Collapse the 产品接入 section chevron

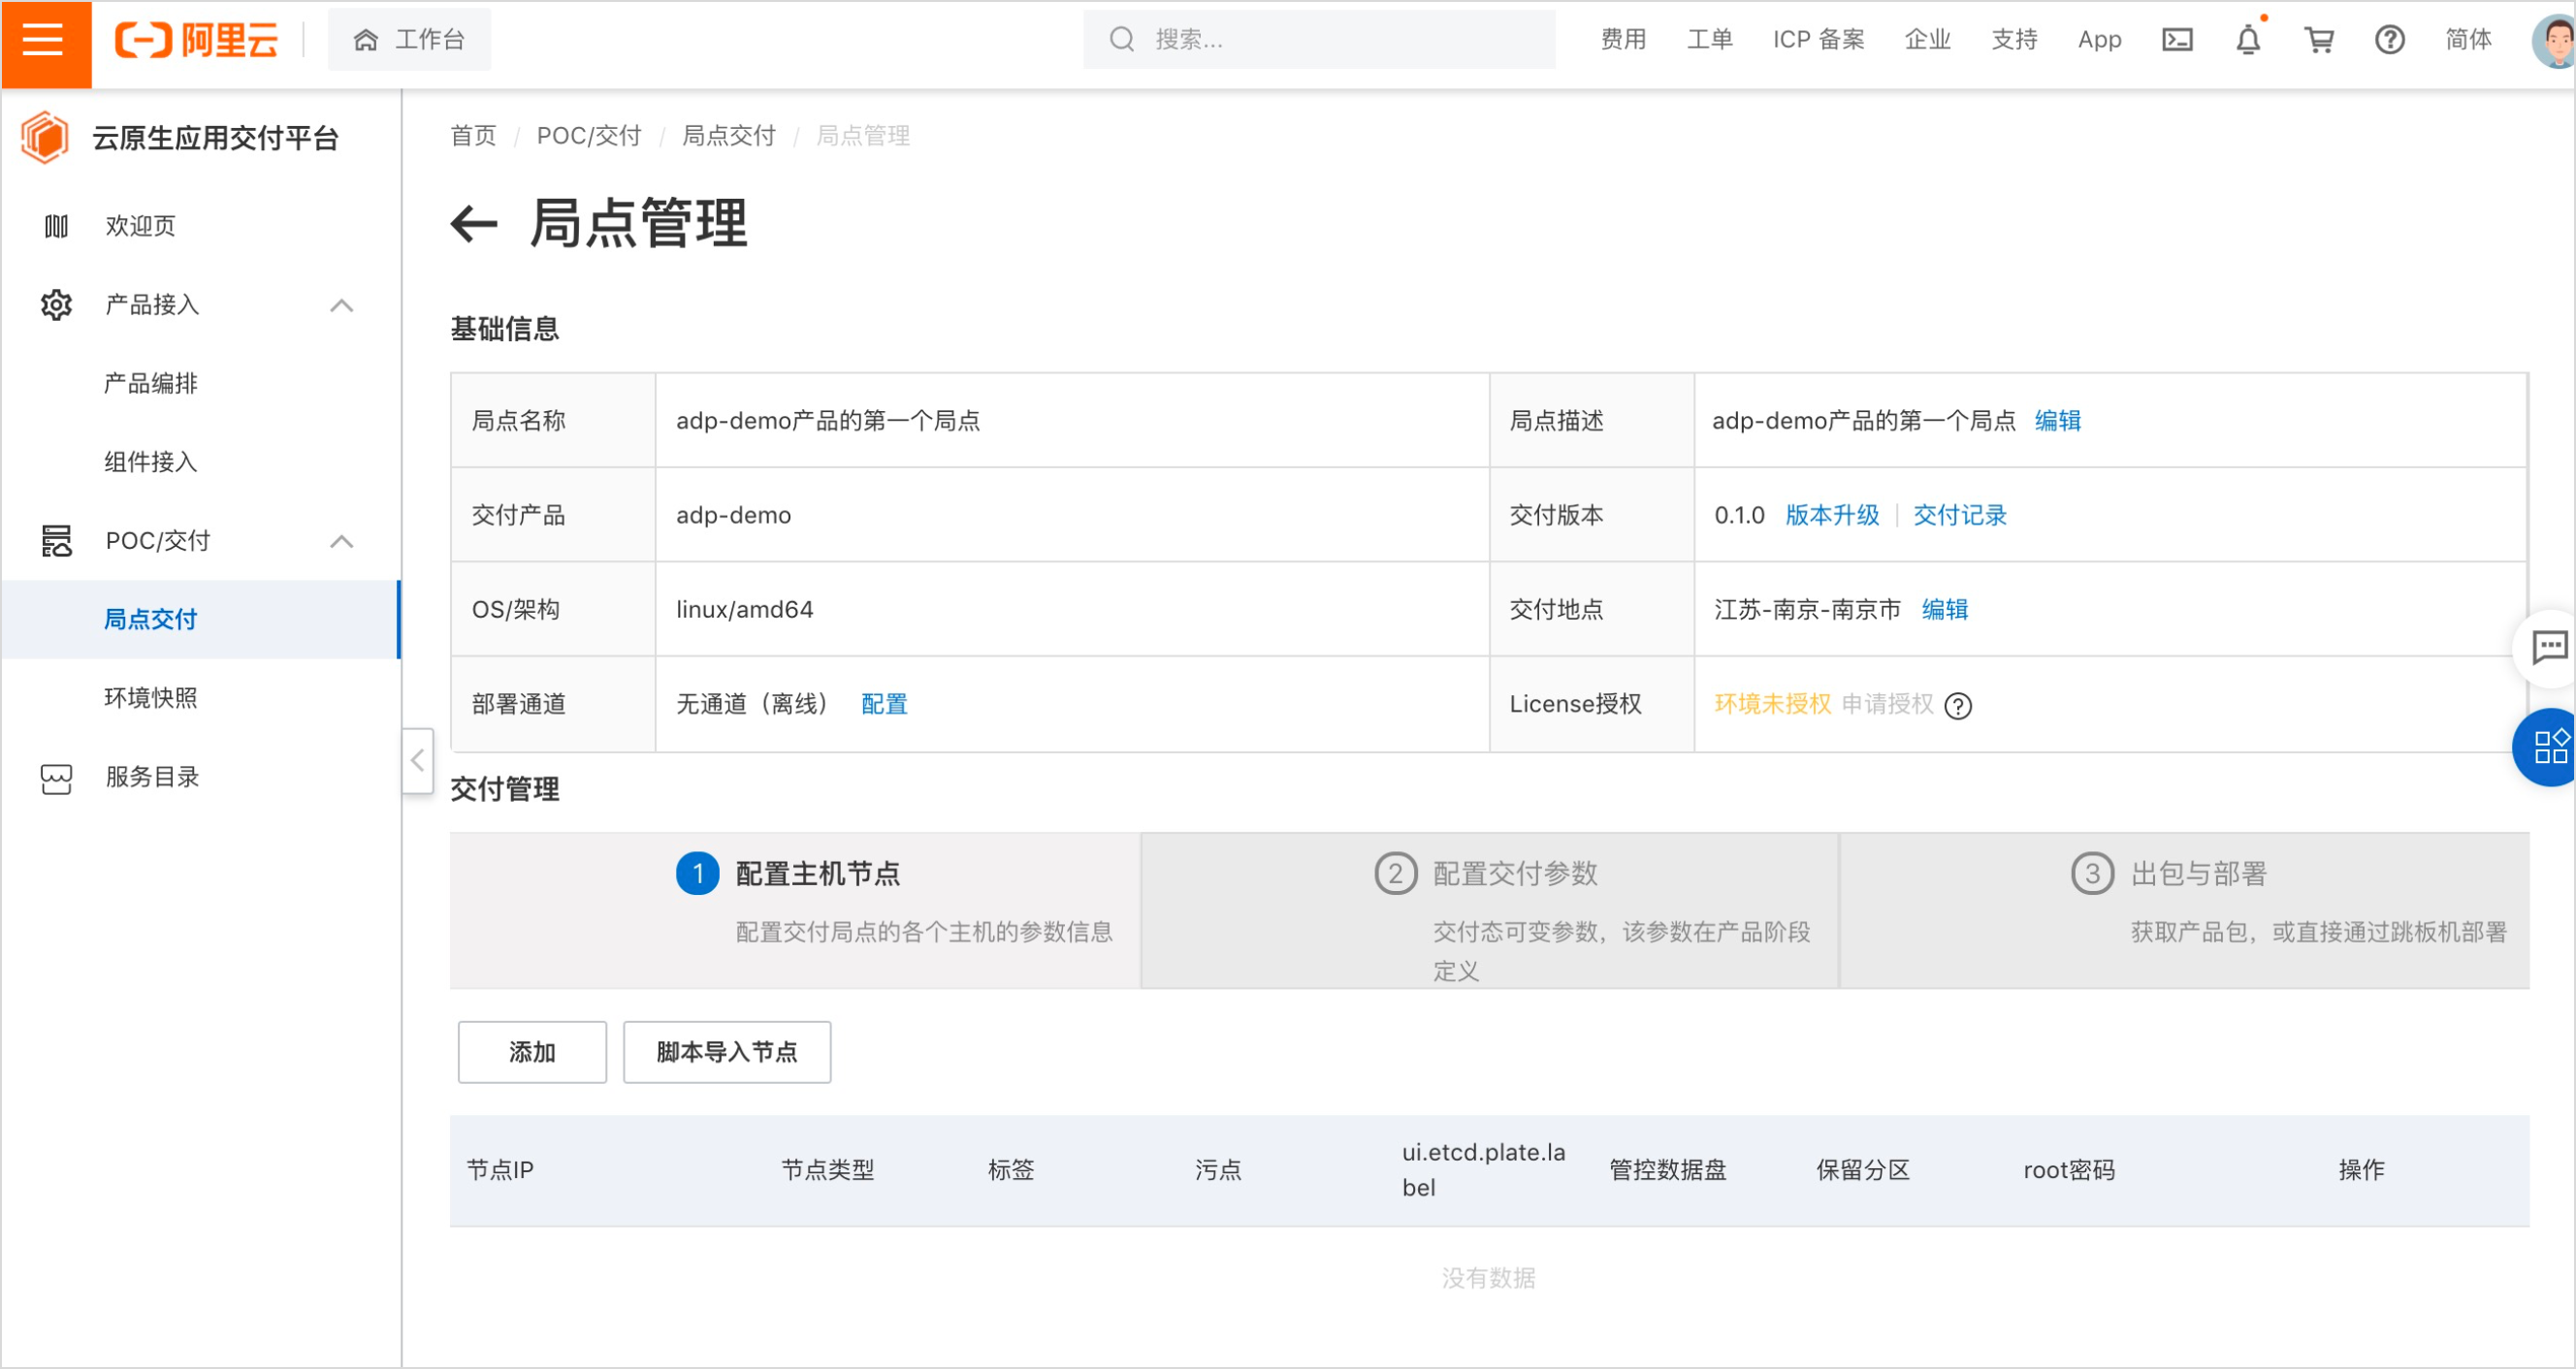[x=342, y=305]
